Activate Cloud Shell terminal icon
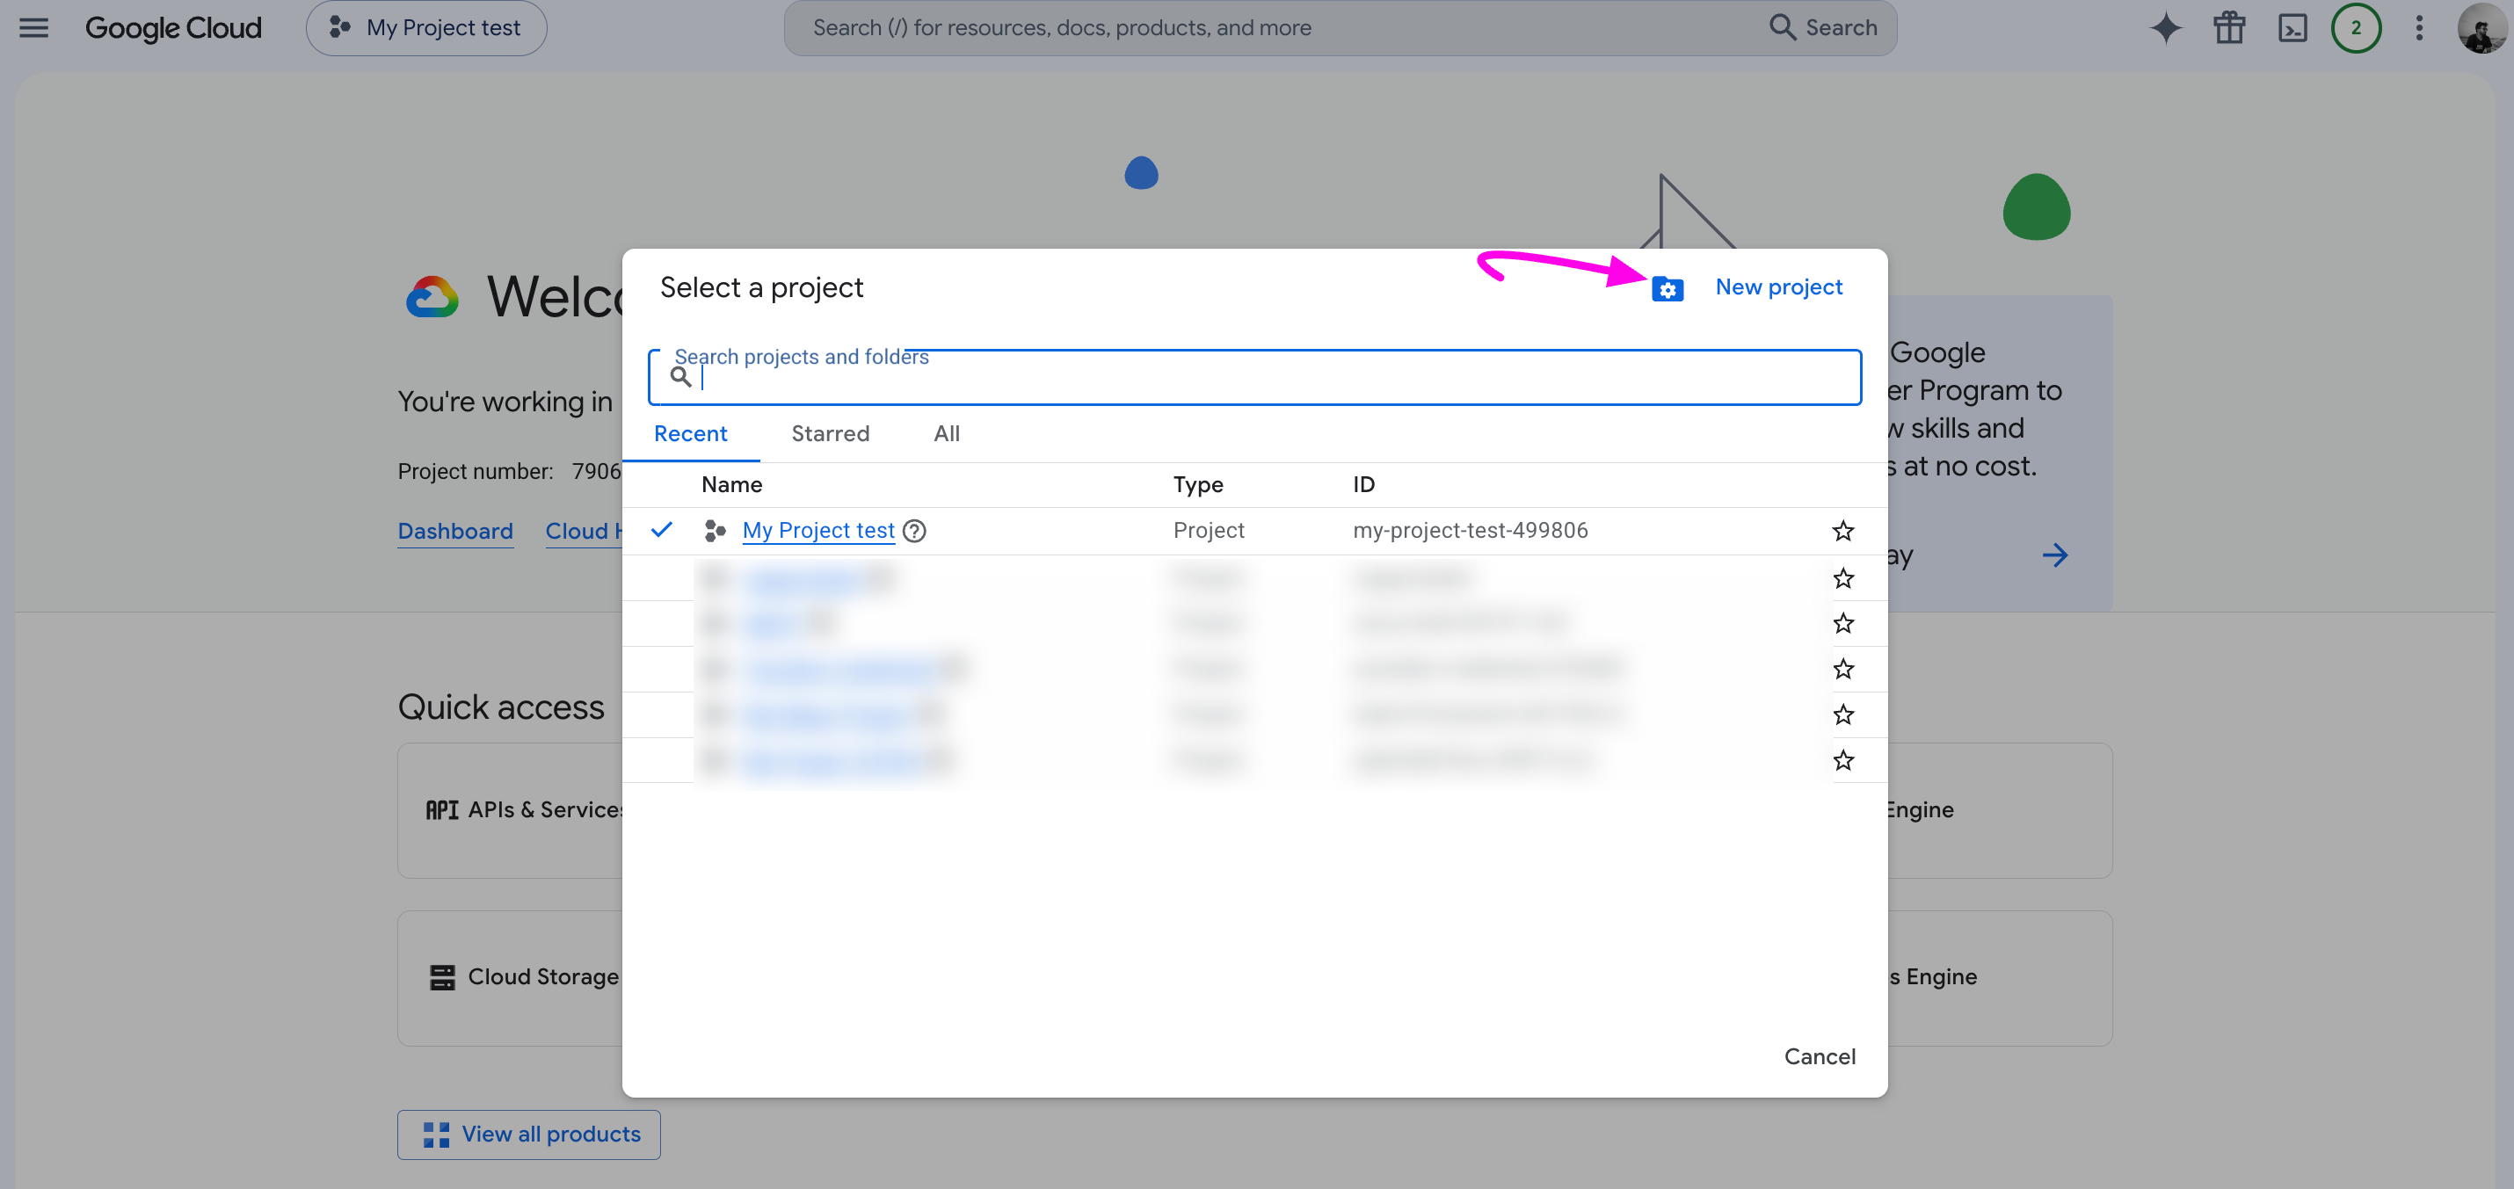2514x1189 pixels. point(2292,27)
